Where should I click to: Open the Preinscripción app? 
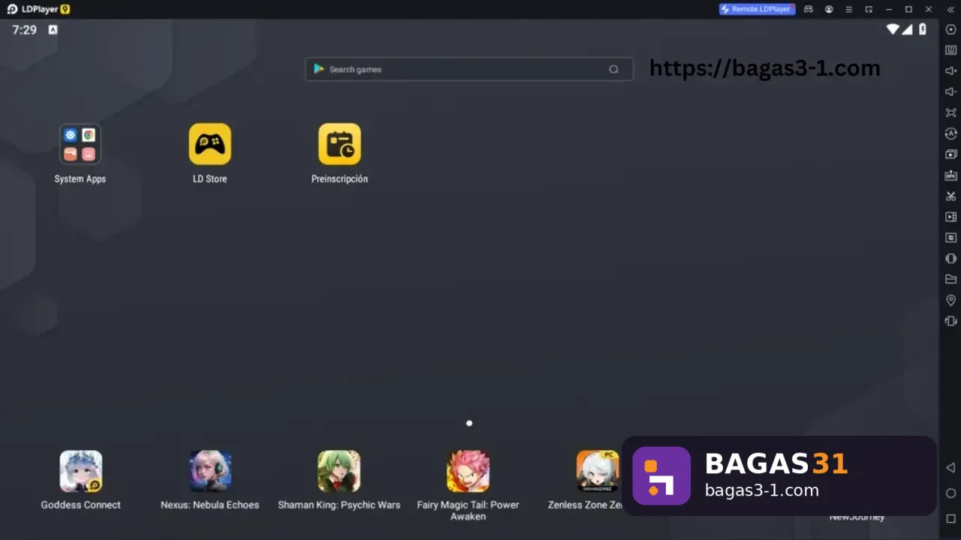tap(339, 144)
